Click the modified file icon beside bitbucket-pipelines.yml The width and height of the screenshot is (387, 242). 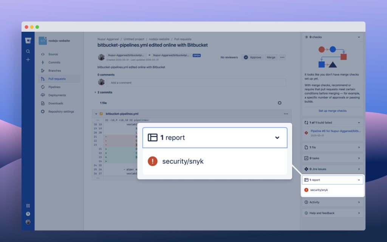click(101, 114)
